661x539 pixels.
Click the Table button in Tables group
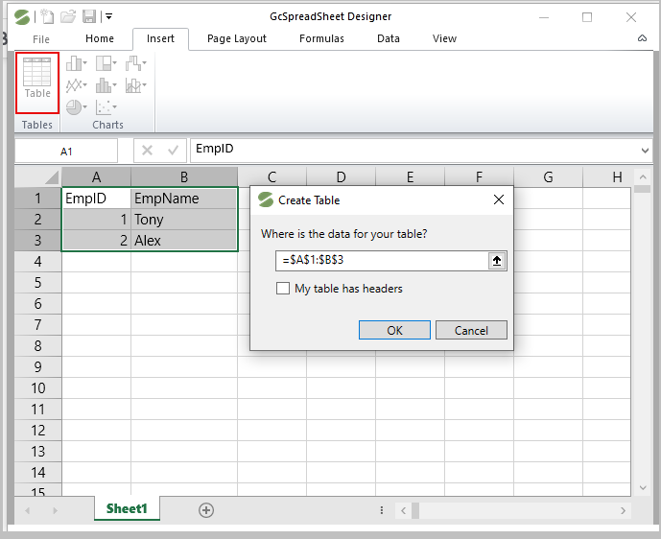click(37, 82)
